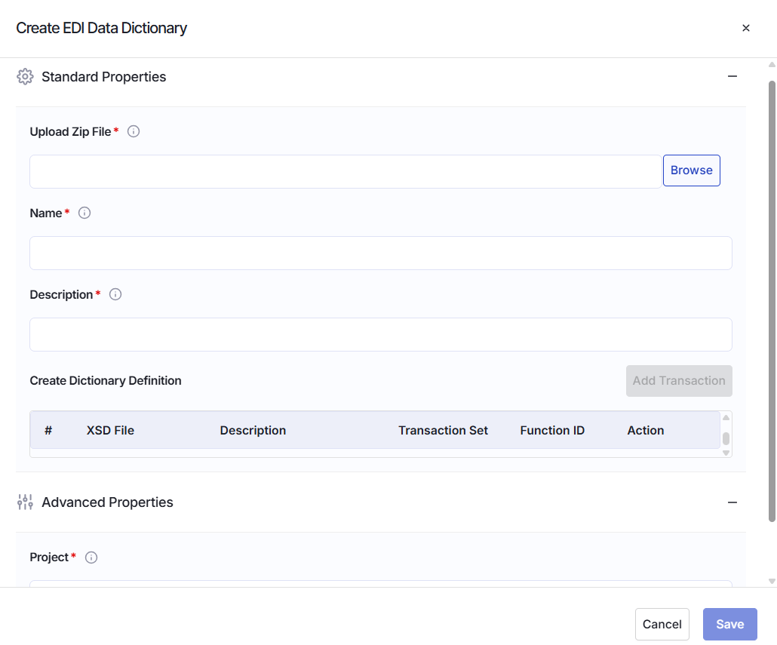Cancel the dictionary creation

click(662, 624)
